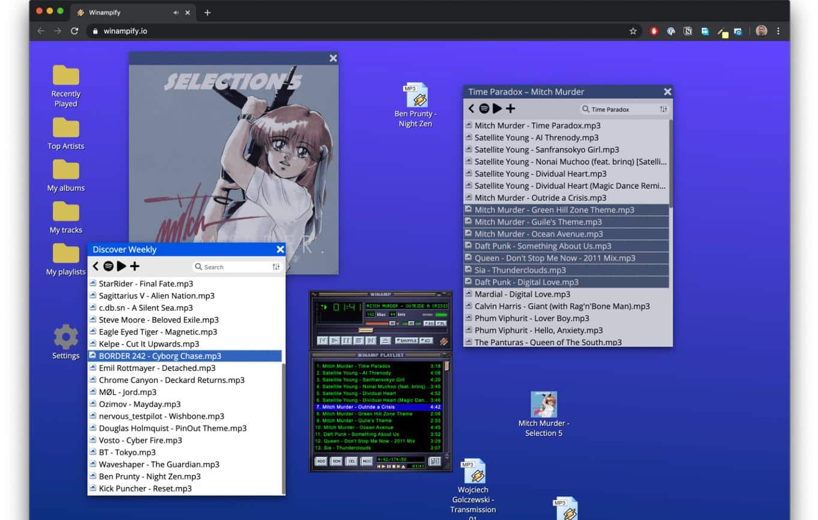The width and height of the screenshot is (818, 520).
Task: Open the Recently Played folder
Action: pyautogui.click(x=66, y=86)
